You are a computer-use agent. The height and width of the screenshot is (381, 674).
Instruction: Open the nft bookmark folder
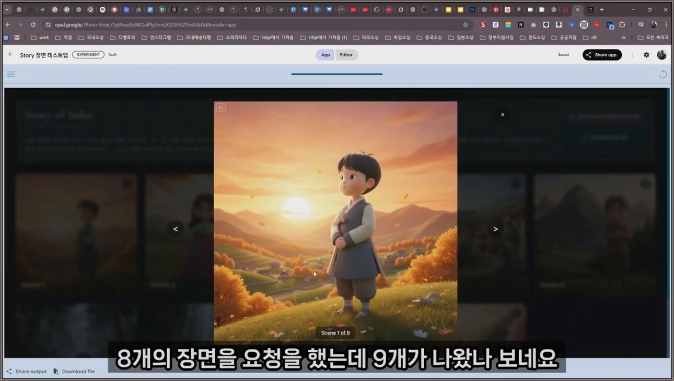pyautogui.click(x=590, y=38)
